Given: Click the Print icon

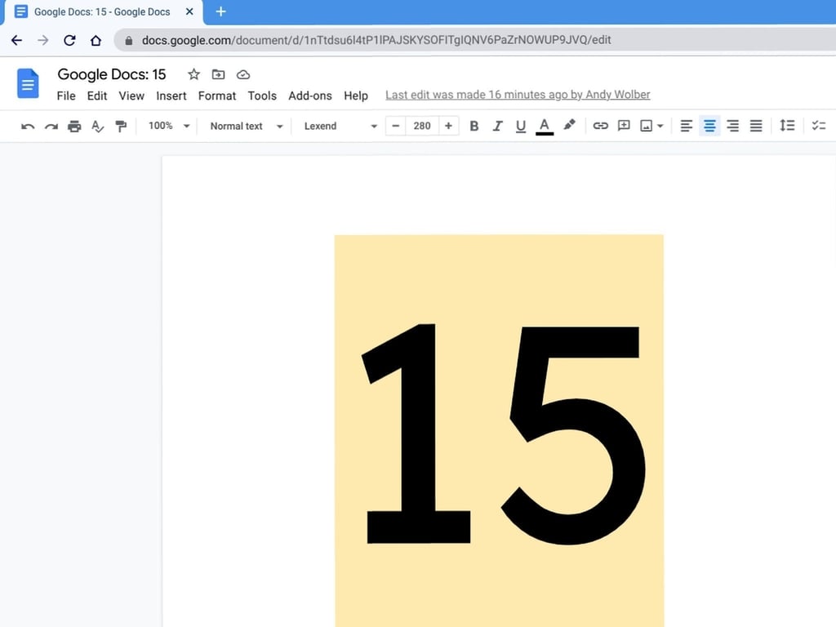Looking at the screenshot, I should tap(74, 127).
